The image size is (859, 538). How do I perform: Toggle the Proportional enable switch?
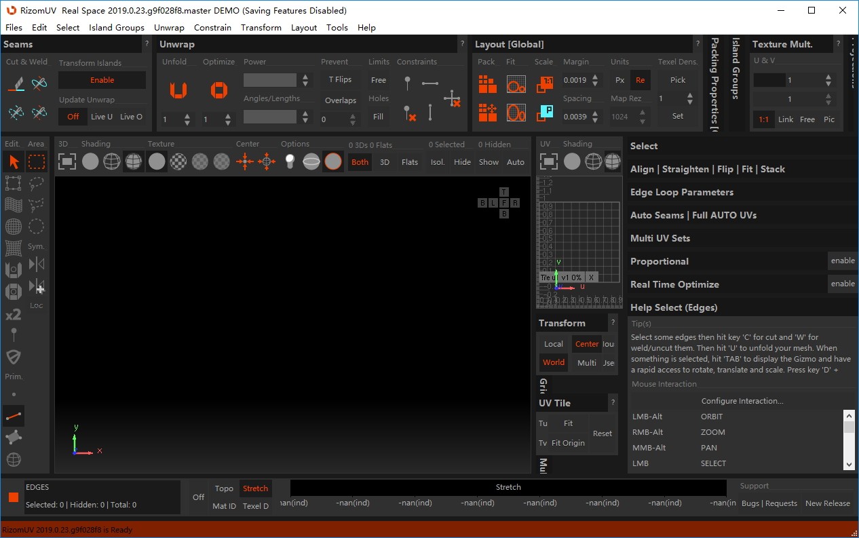click(x=843, y=261)
